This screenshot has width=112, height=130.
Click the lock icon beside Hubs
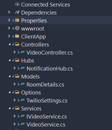(13, 60)
